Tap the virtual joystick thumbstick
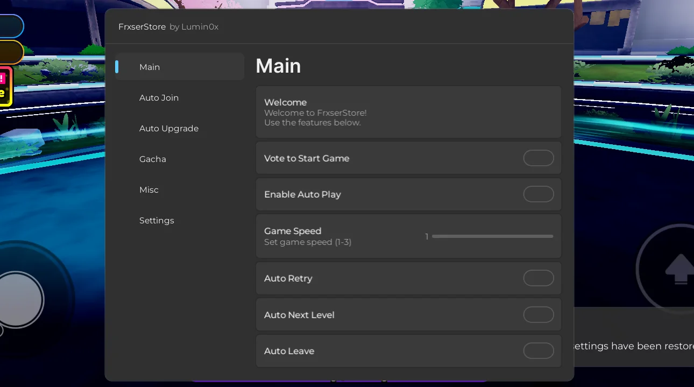This screenshot has height=387, width=694. (x=18, y=299)
